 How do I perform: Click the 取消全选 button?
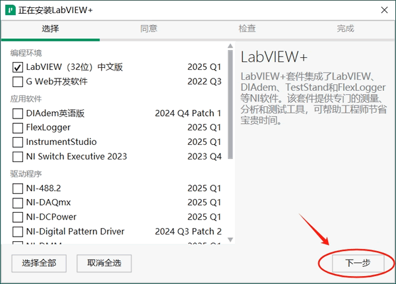coord(104,264)
